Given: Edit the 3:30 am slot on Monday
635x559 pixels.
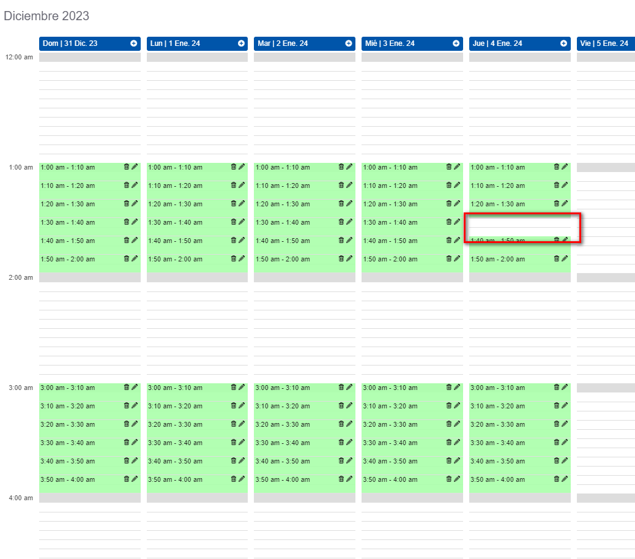Looking at the screenshot, I should [241, 442].
